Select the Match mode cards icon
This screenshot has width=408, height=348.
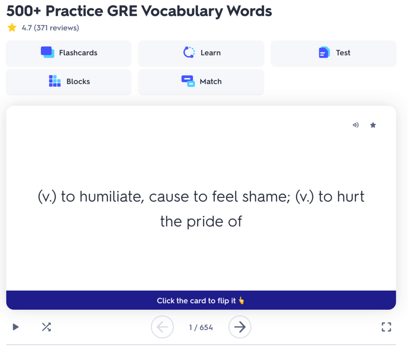(188, 81)
